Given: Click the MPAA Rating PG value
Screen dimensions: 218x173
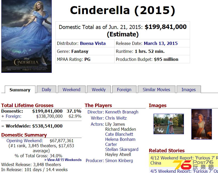Looking at the screenshot, I should click(x=87, y=59).
